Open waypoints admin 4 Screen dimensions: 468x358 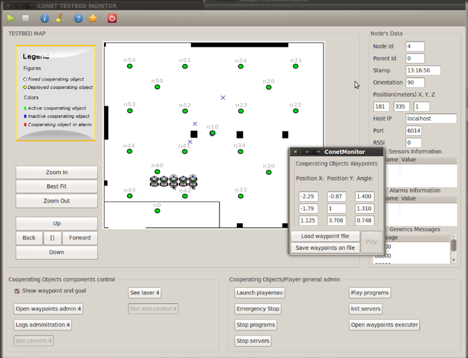pos(49,309)
